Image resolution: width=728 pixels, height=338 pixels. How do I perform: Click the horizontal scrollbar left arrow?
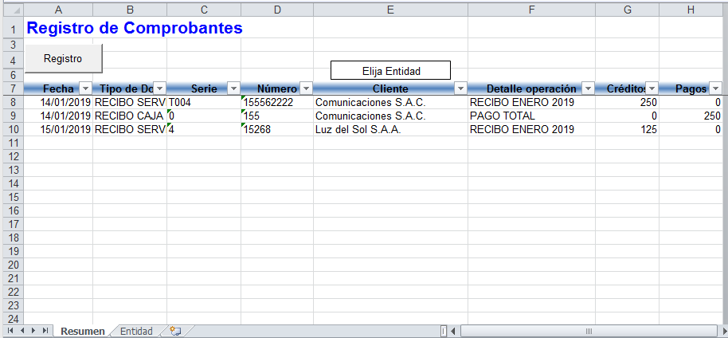tap(452, 331)
